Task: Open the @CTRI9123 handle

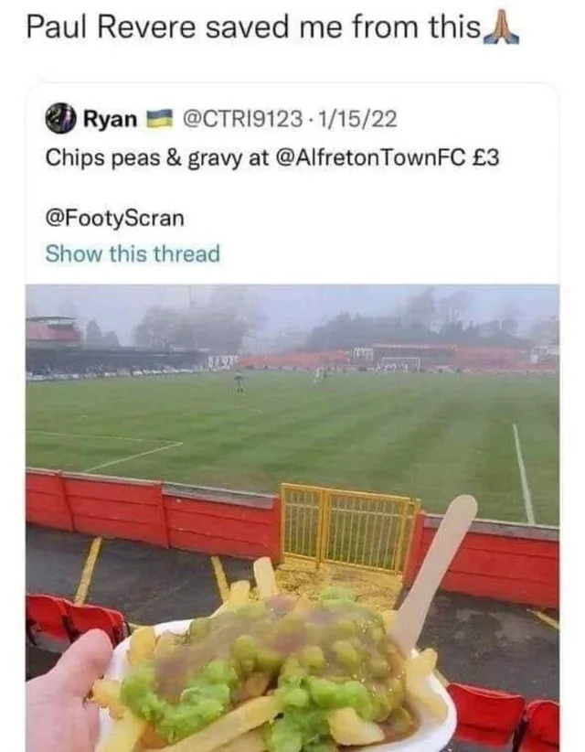Action: 242,119
